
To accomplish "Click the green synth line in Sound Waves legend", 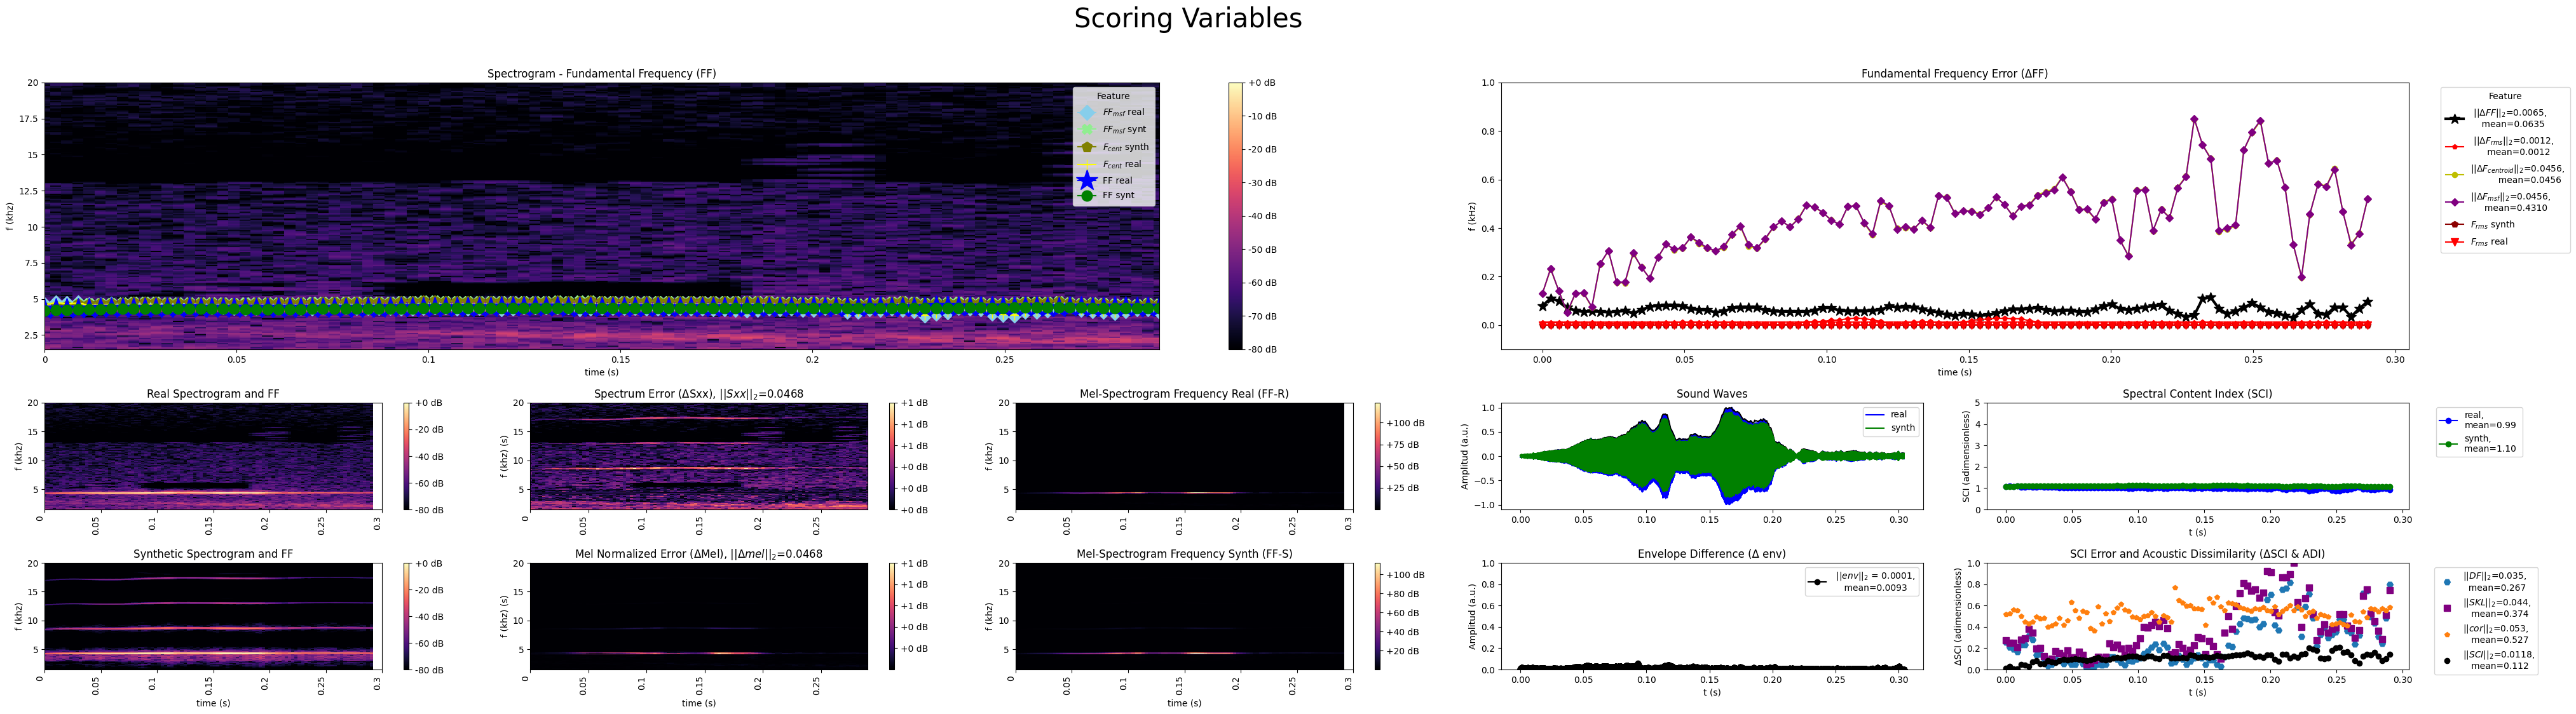I will tap(1875, 428).
